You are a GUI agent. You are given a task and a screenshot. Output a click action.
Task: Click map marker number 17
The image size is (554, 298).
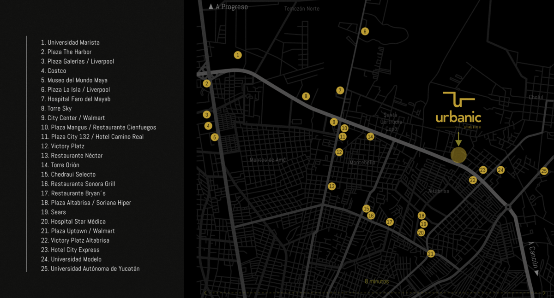point(390,222)
